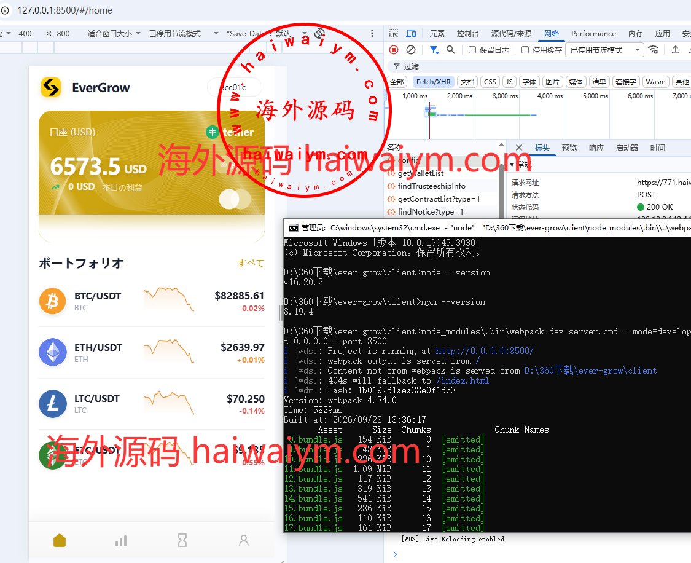Stop recording network log
This screenshot has height=563, width=691.
[394, 50]
